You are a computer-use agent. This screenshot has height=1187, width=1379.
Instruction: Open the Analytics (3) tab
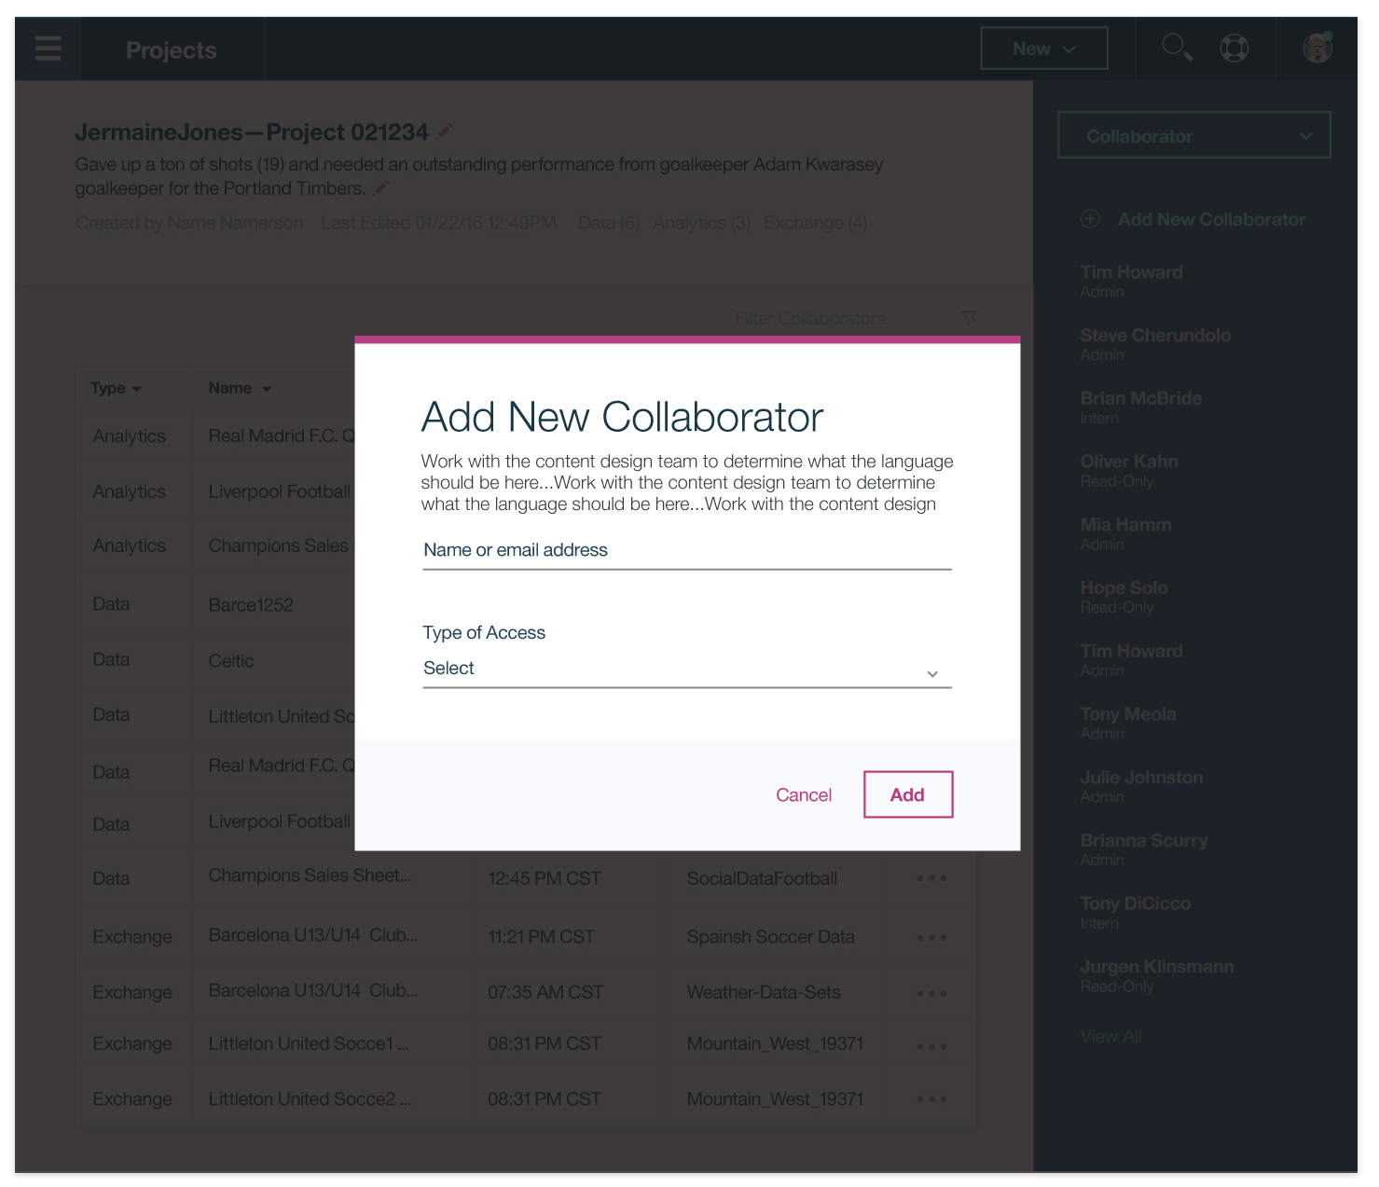pos(701,223)
